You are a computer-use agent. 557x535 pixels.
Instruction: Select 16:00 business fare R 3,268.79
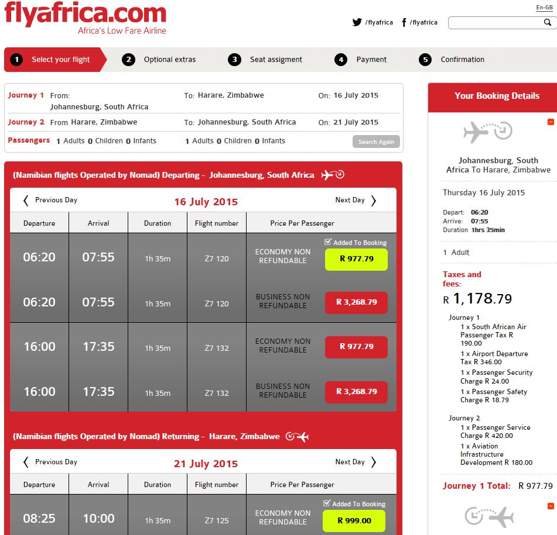pos(356,392)
